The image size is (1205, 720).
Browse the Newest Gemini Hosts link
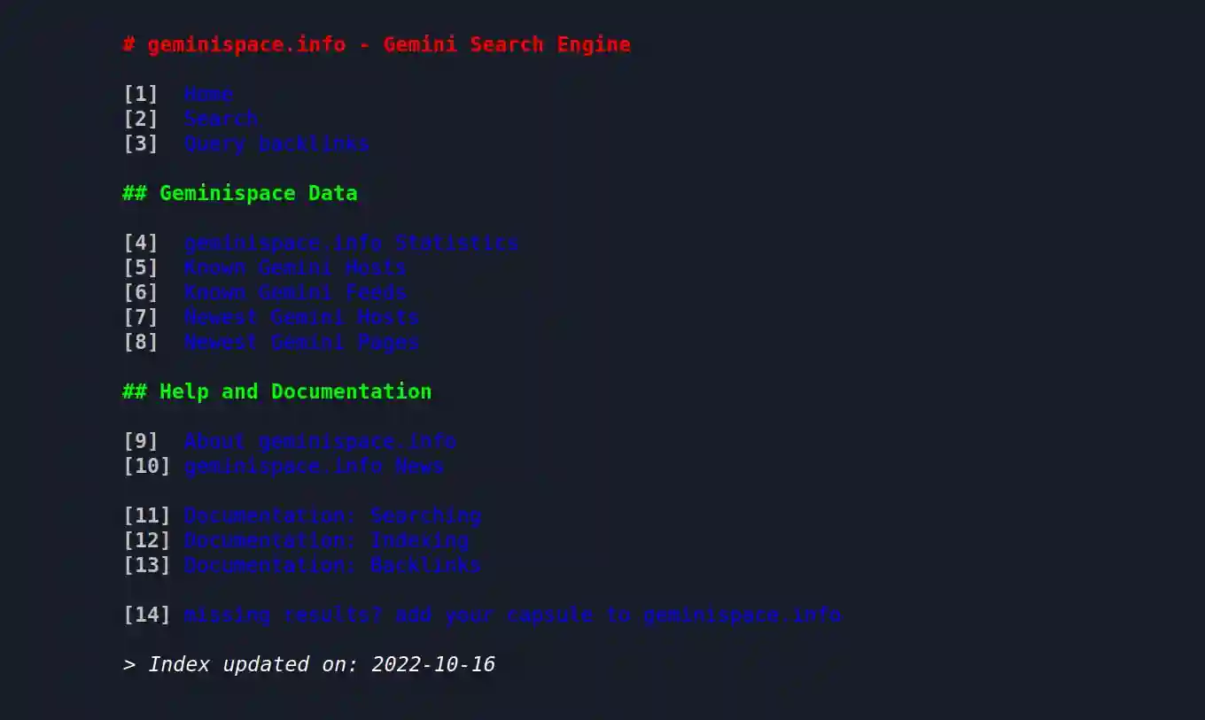pos(301,317)
